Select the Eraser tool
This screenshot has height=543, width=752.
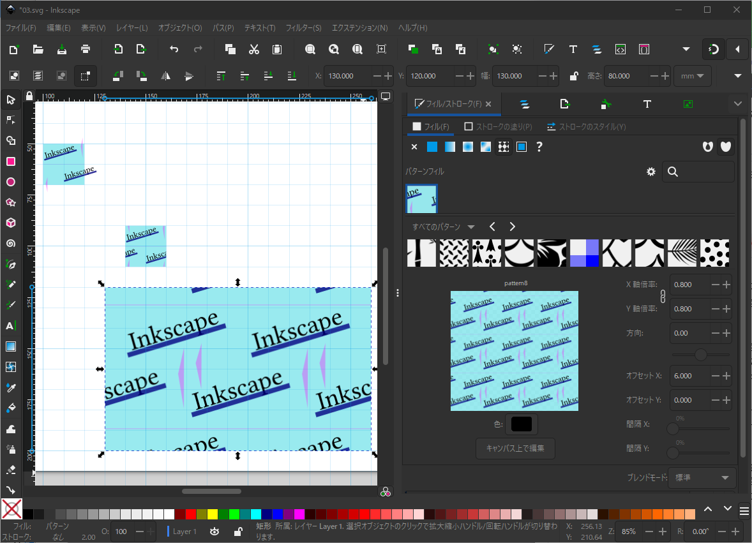point(11,470)
